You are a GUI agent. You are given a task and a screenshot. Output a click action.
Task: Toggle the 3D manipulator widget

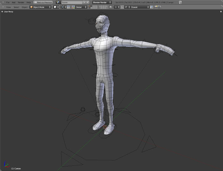(68, 7)
